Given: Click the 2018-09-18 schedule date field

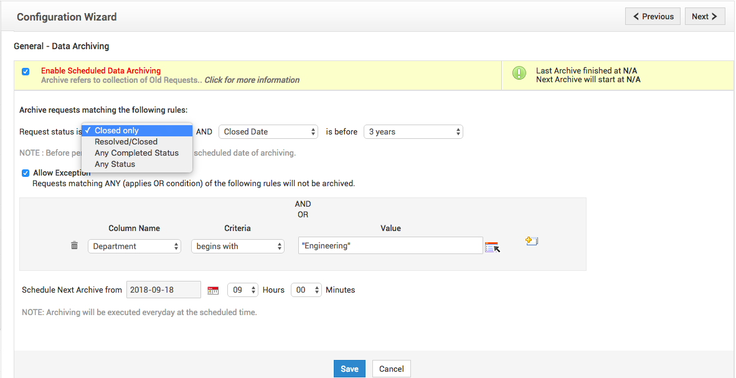Looking at the screenshot, I should (164, 290).
